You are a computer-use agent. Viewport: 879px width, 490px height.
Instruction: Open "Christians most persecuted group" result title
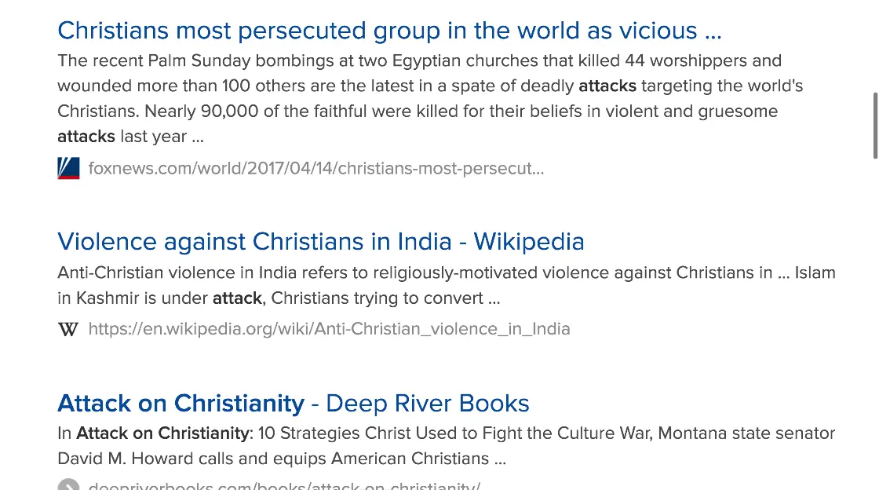pyautogui.click(x=388, y=31)
